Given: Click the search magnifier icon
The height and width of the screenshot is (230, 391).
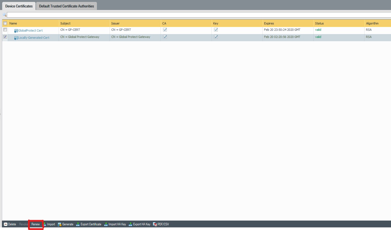Looking at the screenshot, I should pyautogui.click(x=4, y=15).
